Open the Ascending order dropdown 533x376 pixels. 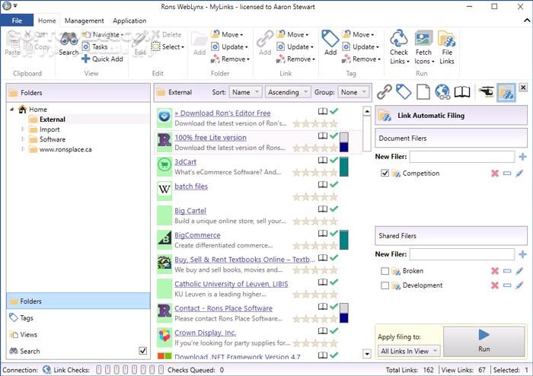pyautogui.click(x=288, y=92)
